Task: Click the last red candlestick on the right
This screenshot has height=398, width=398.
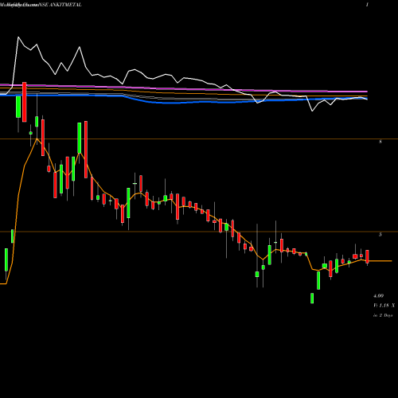Action: click(368, 256)
